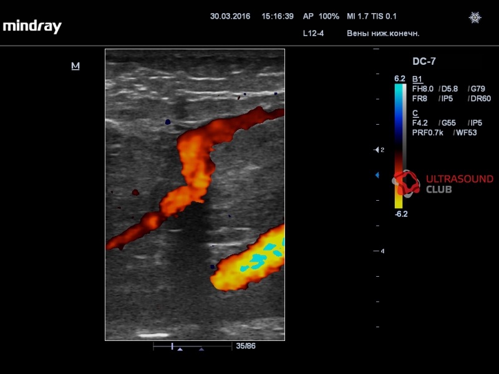Viewport: 499px width, 374px height.
Task: Click the B1 parameter heading
Action: point(417,79)
